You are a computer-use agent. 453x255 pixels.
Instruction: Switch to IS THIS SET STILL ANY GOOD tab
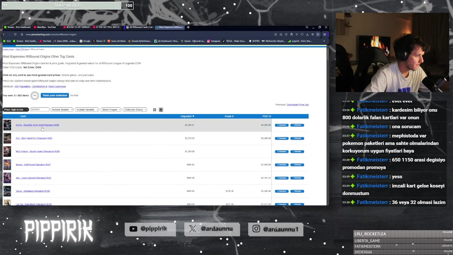tap(107, 27)
